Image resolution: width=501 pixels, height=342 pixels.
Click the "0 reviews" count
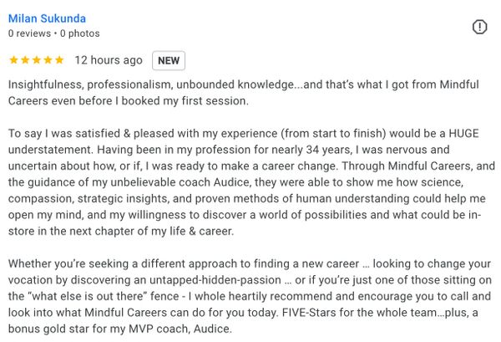point(28,33)
